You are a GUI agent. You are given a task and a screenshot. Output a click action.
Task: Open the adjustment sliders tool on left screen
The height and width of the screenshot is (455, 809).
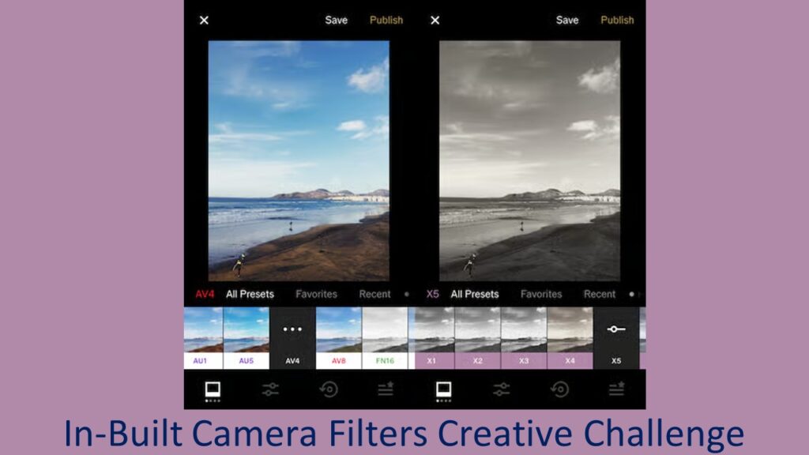pos(271,389)
